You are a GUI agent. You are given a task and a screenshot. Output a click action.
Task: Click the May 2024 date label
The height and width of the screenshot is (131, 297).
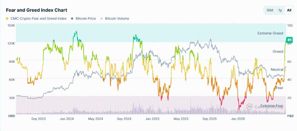[x=96, y=119]
